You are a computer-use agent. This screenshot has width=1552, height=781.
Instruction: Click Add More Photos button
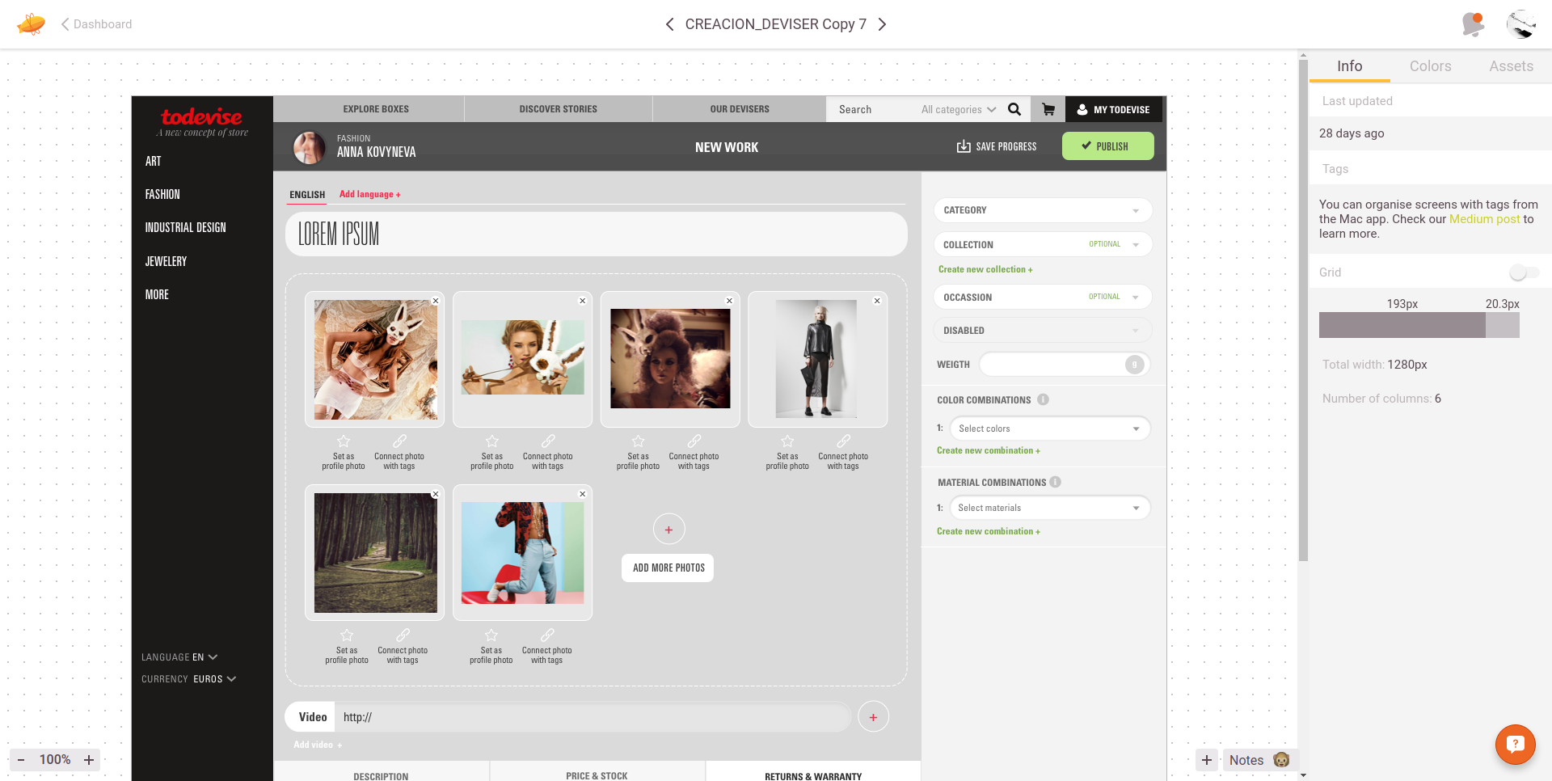(x=668, y=568)
